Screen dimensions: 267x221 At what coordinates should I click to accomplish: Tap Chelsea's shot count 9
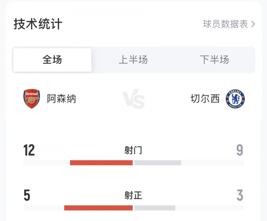[240, 150]
